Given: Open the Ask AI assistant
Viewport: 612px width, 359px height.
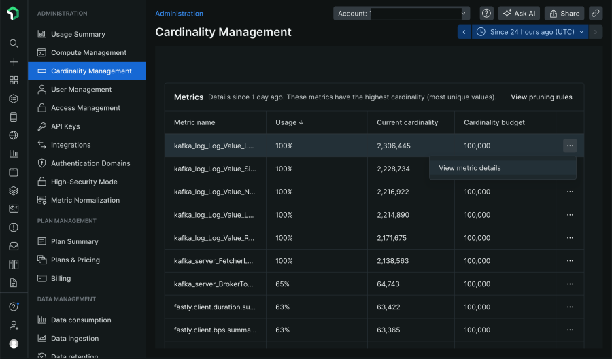Looking at the screenshot, I should tap(518, 14).
